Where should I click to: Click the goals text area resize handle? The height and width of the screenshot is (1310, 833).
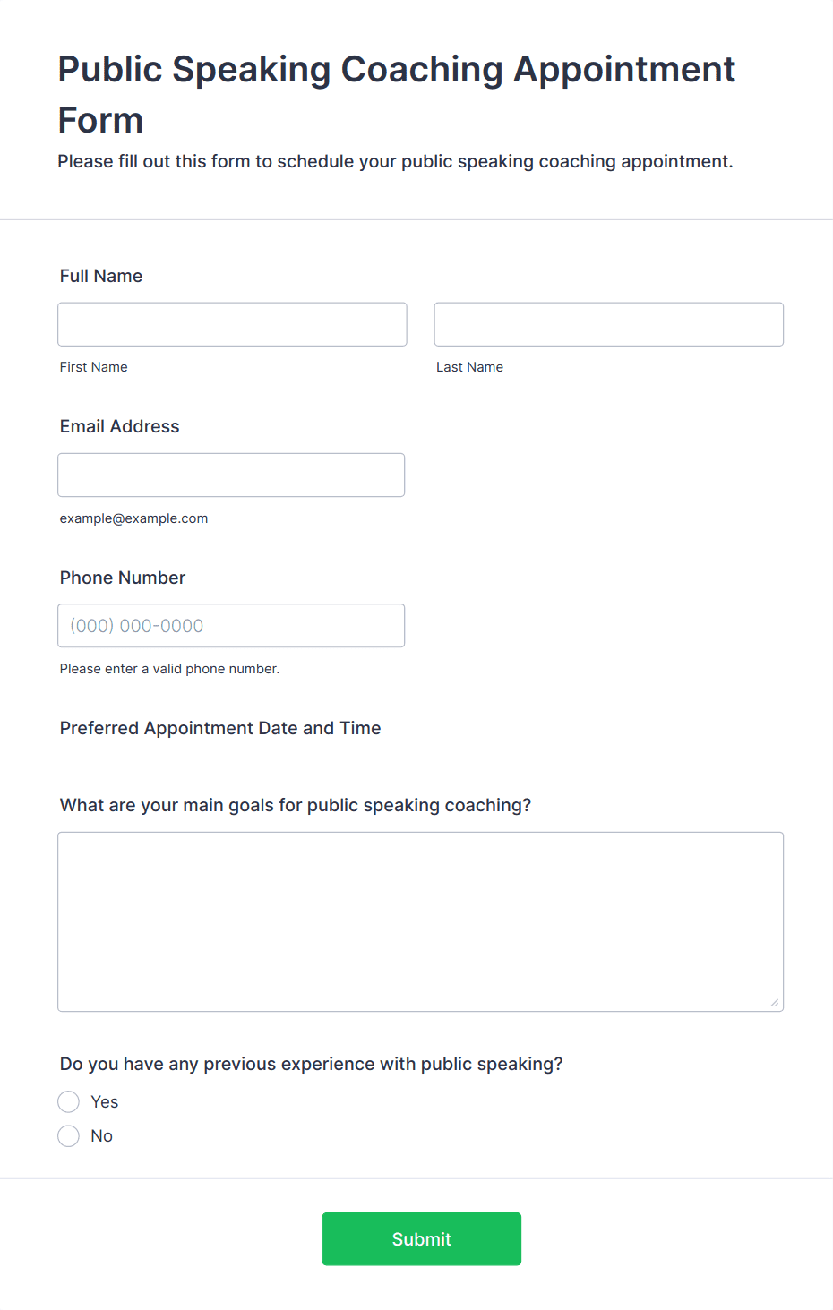coord(775,1003)
